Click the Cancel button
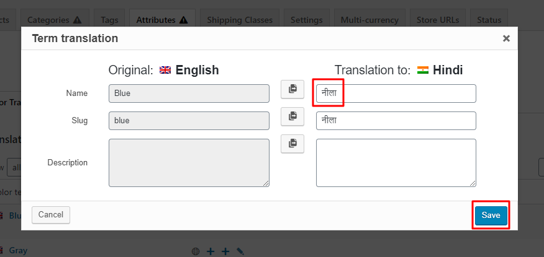The height and width of the screenshot is (257, 544). point(51,215)
